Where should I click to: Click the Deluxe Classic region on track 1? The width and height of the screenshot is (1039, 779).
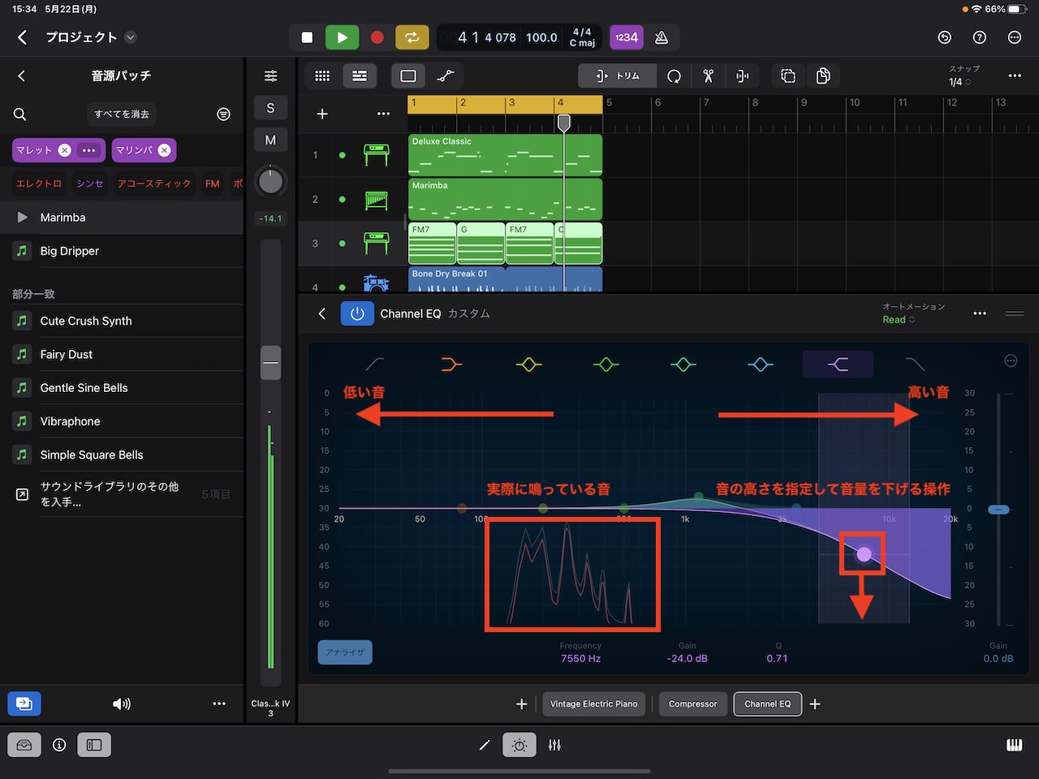pyautogui.click(x=505, y=155)
